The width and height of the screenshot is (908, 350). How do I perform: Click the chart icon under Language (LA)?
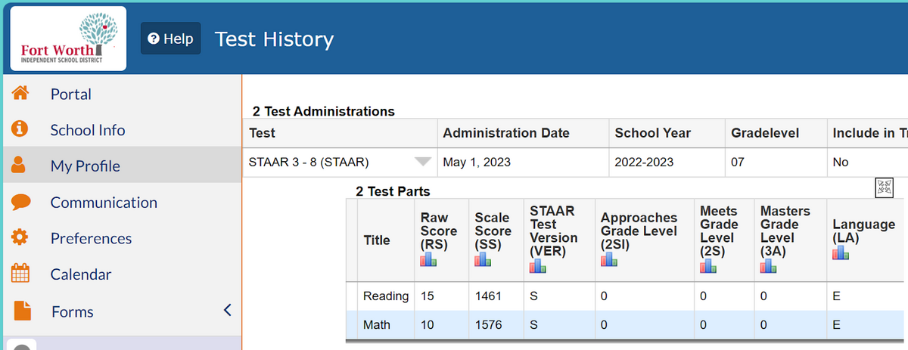[841, 252]
